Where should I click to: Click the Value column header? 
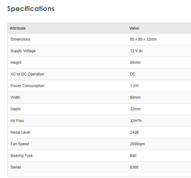(134, 28)
